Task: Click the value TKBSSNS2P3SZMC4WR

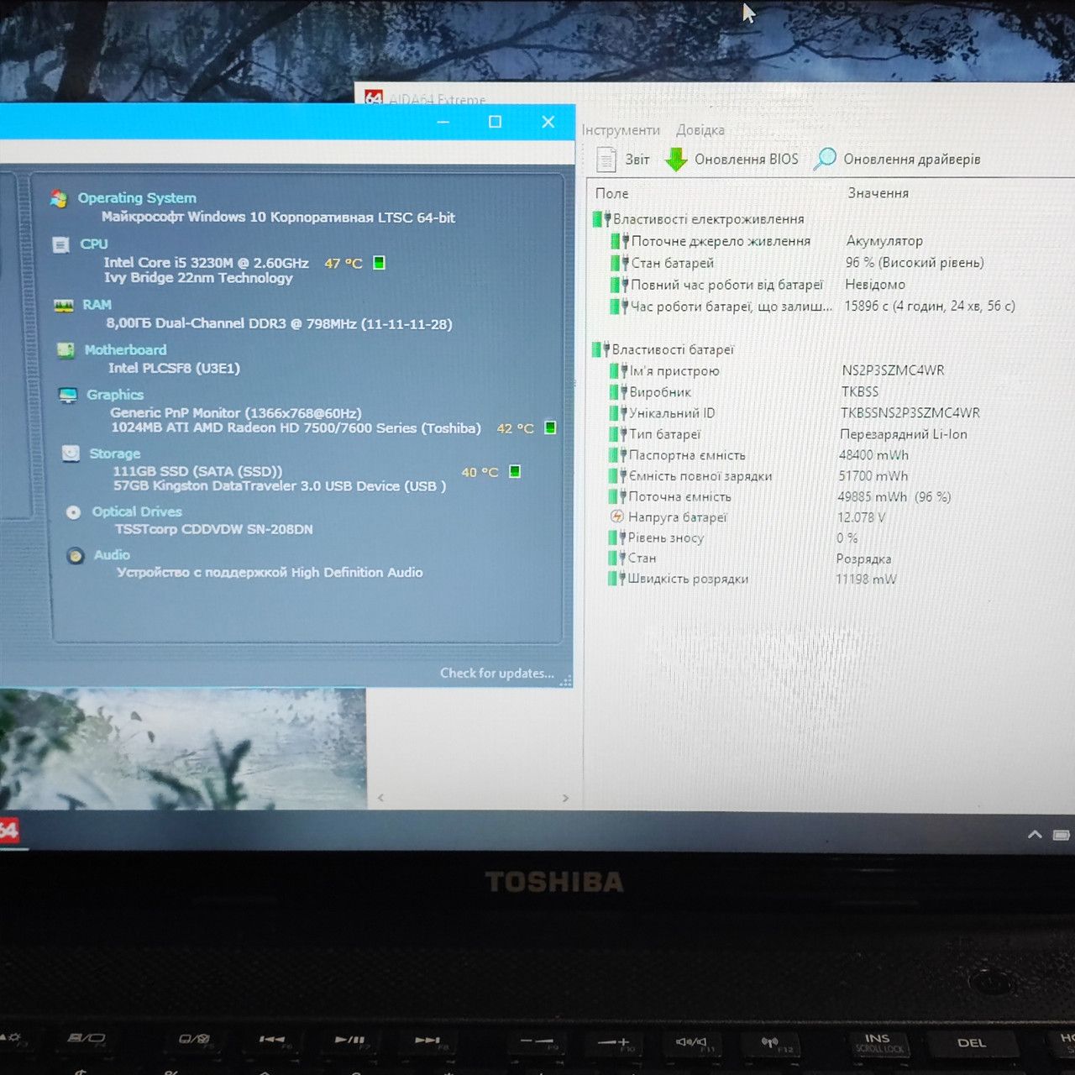Action: coord(910,412)
